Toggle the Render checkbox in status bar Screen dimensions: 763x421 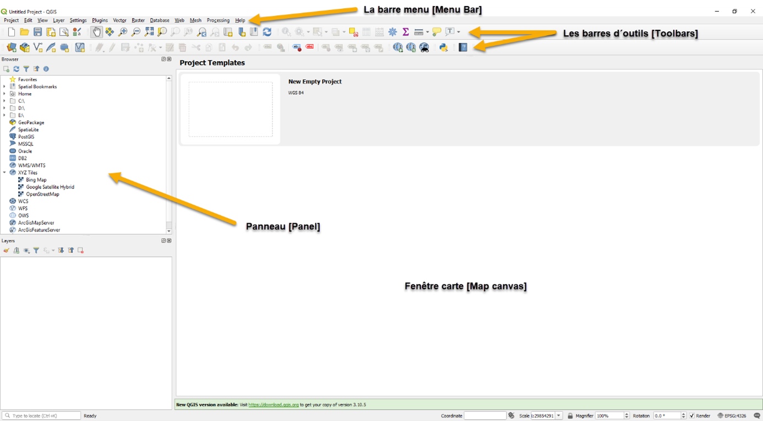(692, 415)
